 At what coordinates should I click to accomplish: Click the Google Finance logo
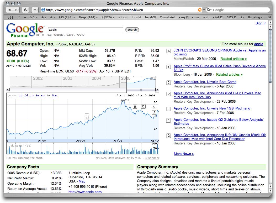tap(25, 30)
